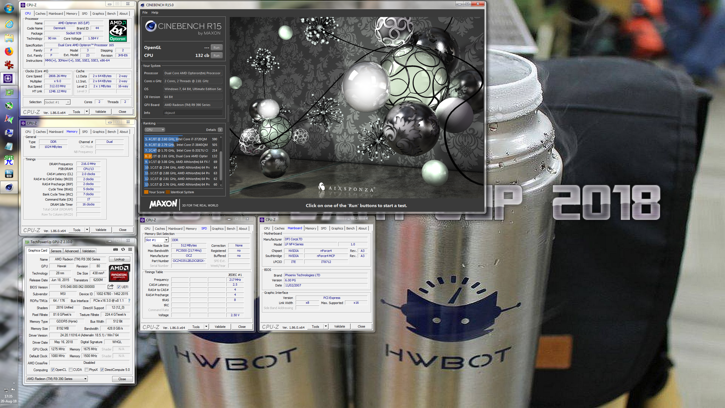Switch to Advanced tab in GPU-Z
This screenshot has width=725, height=408.
(x=72, y=251)
